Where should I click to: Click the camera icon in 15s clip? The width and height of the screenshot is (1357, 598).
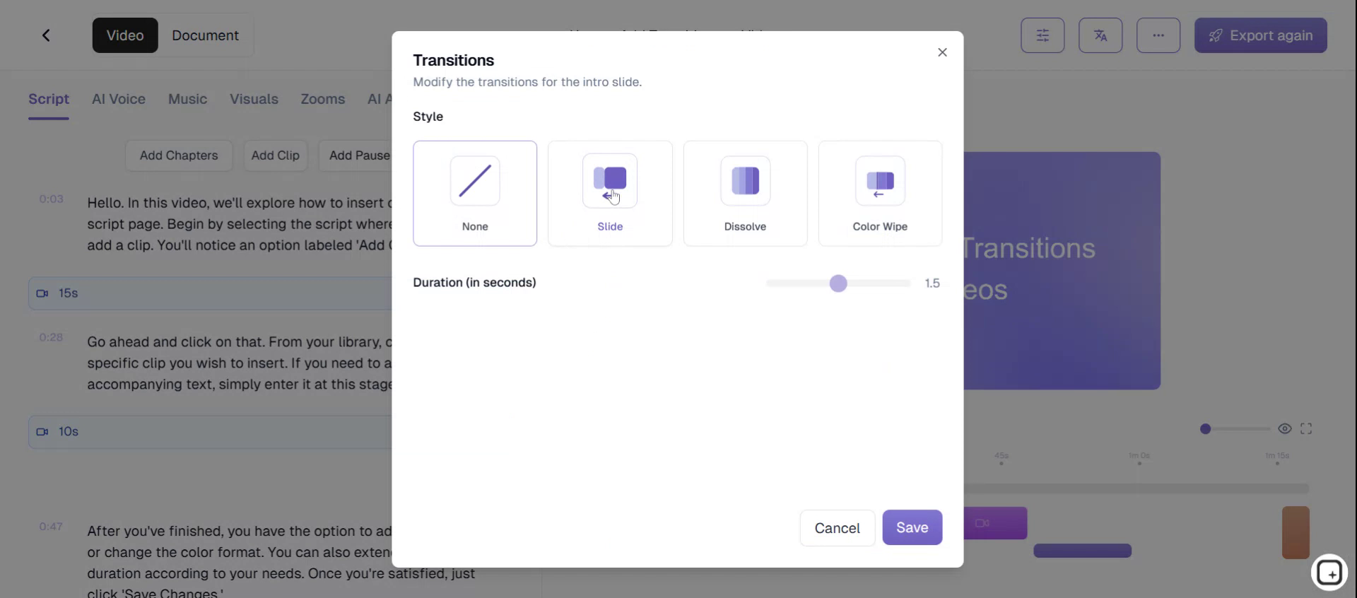tap(42, 293)
